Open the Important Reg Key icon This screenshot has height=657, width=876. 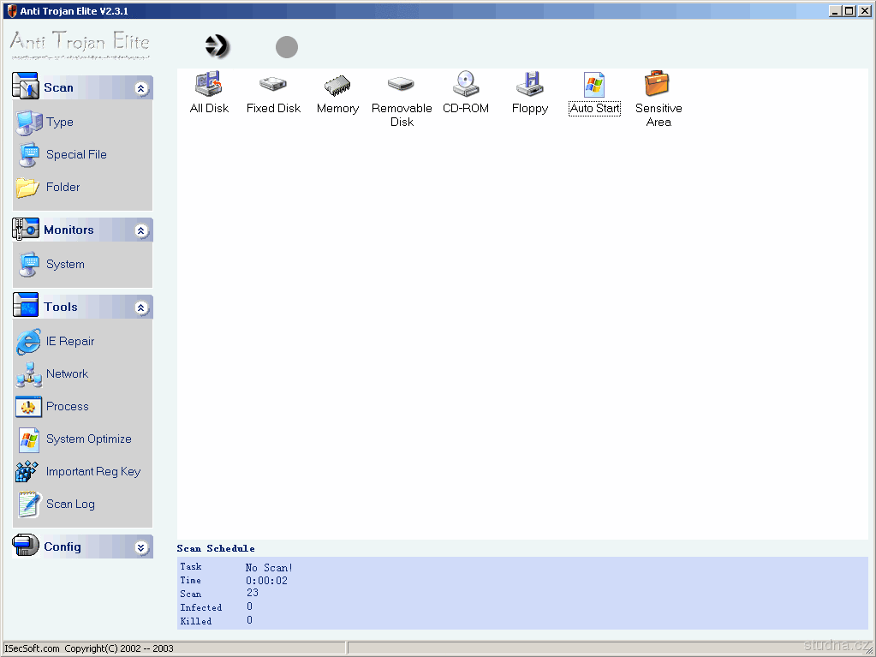(x=27, y=472)
